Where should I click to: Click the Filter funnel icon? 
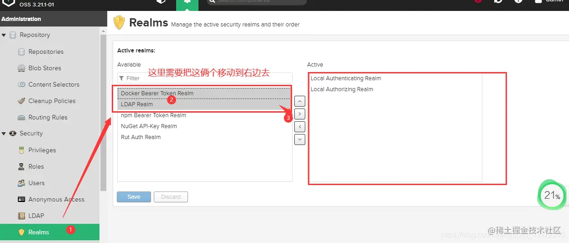point(121,78)
